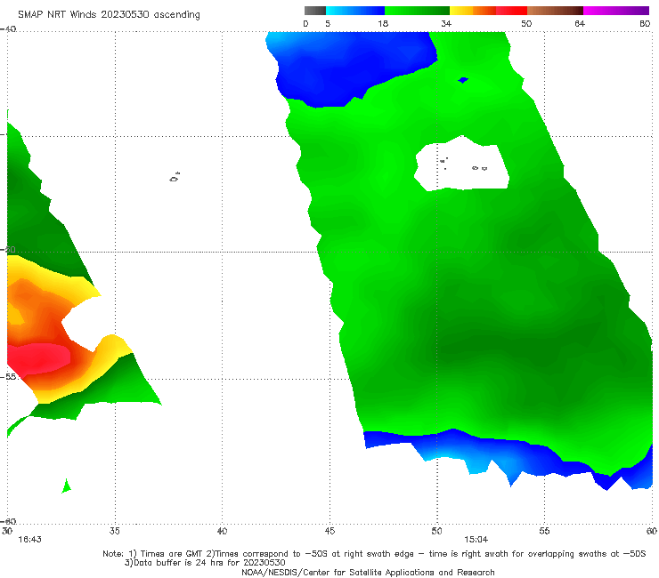The width and height of the screenshot is (659, 578).
Task: Pick the brown segment of the color bar
Action: pos(555,11)
